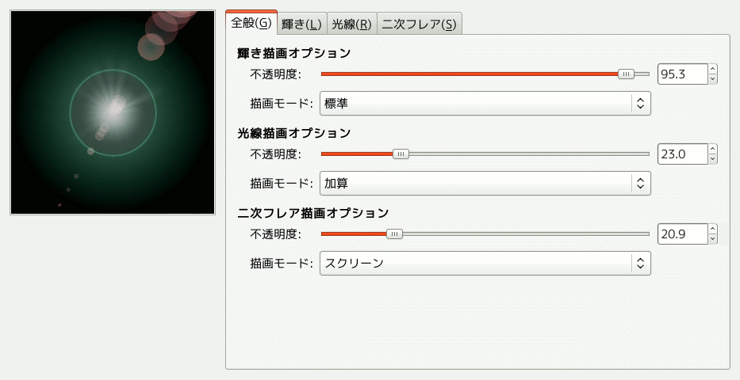The image size is (740, 380).
Task: Select the second flares opacity field 20.9
Action: click(x=682, y=234)
